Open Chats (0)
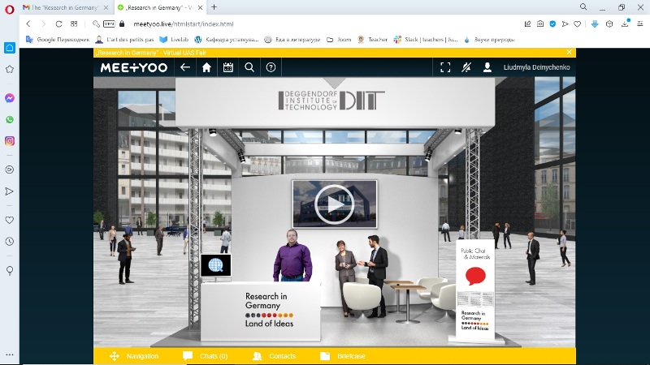Image resolution: width=650 pixels, height=365 pixels. (206, 356)
